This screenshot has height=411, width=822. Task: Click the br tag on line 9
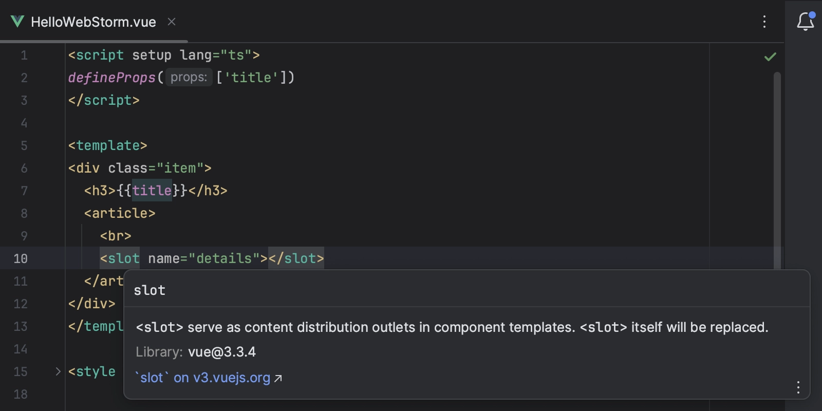click(x=116, y=236)
